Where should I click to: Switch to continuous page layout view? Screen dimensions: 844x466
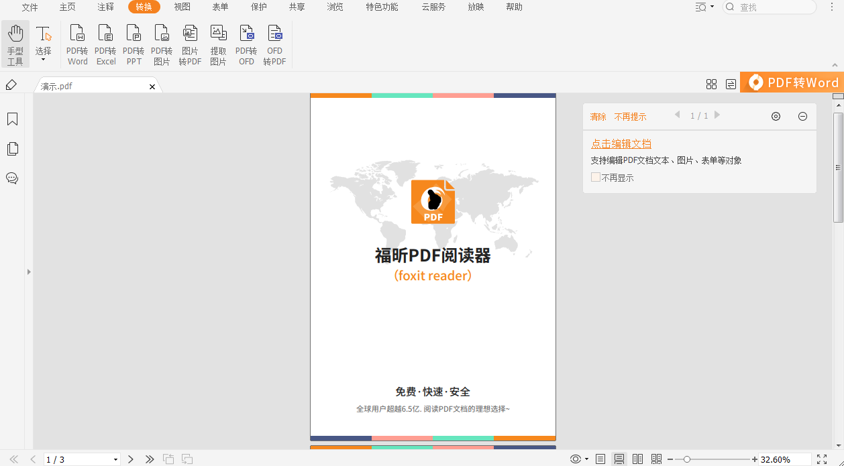tap(619, 459)
